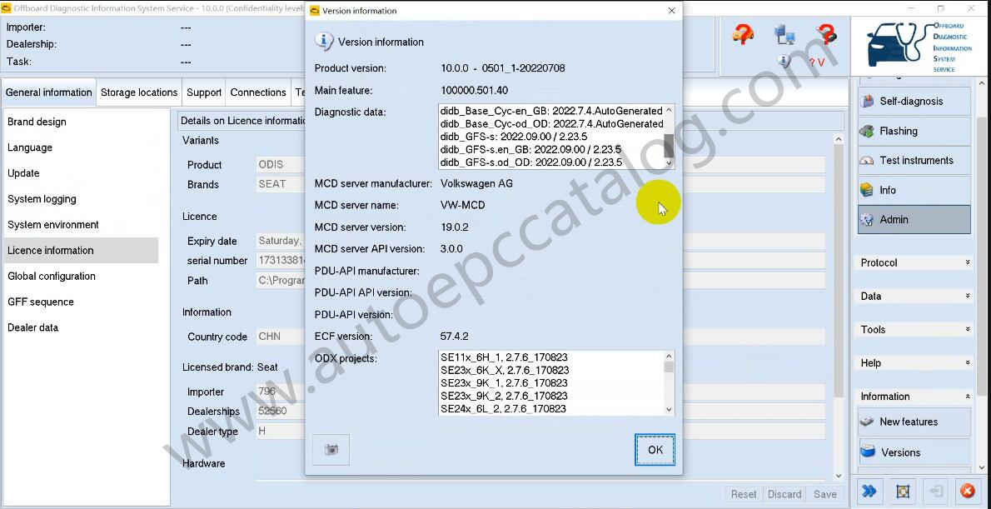Select row 'didb_Base_Cyc-en_GB: 2022.7.4.AutoGenerated'
This screenshot has width=991, height=509.
coord(551,111)
